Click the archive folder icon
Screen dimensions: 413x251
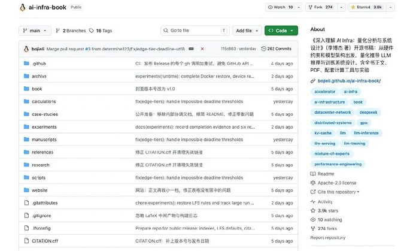point(26,76)
